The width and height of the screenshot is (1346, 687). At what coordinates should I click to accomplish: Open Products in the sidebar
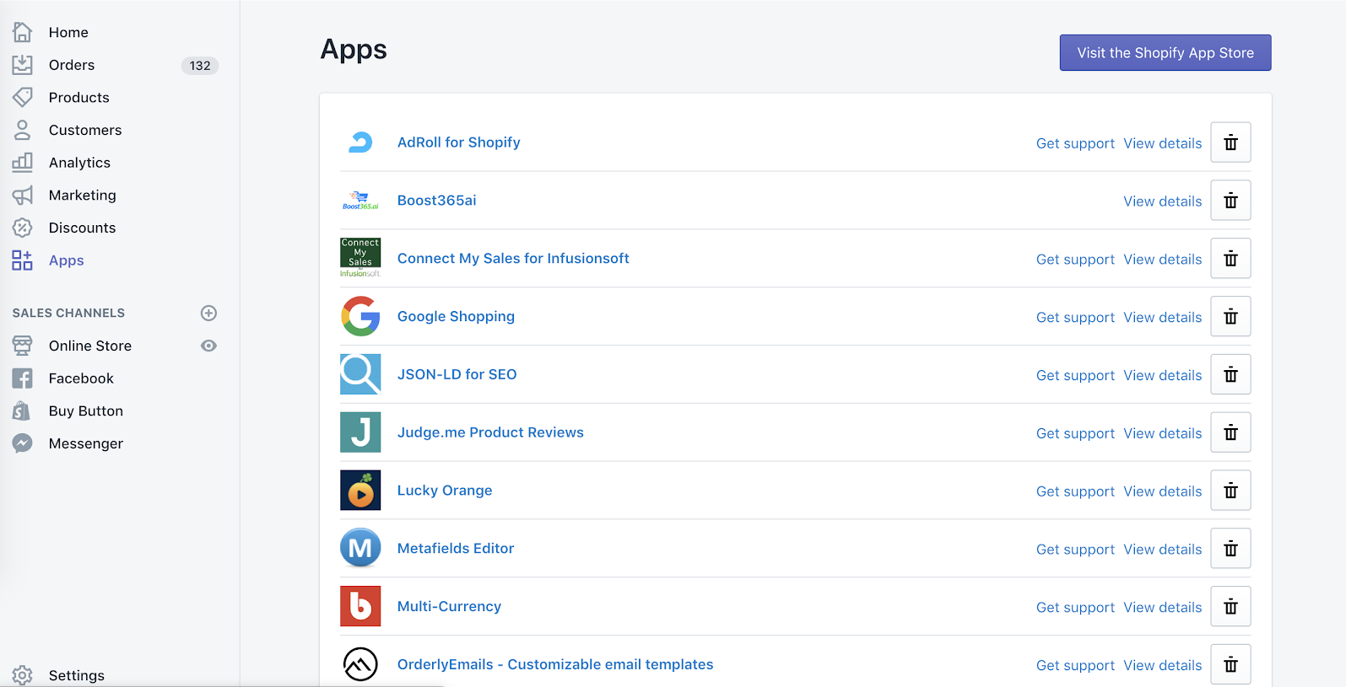click(x=79, y=97)
